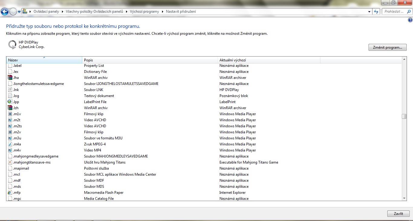
Task: Expand the arrow after Všechny položky Ovládacích panelů
Action: coord(126,11)
